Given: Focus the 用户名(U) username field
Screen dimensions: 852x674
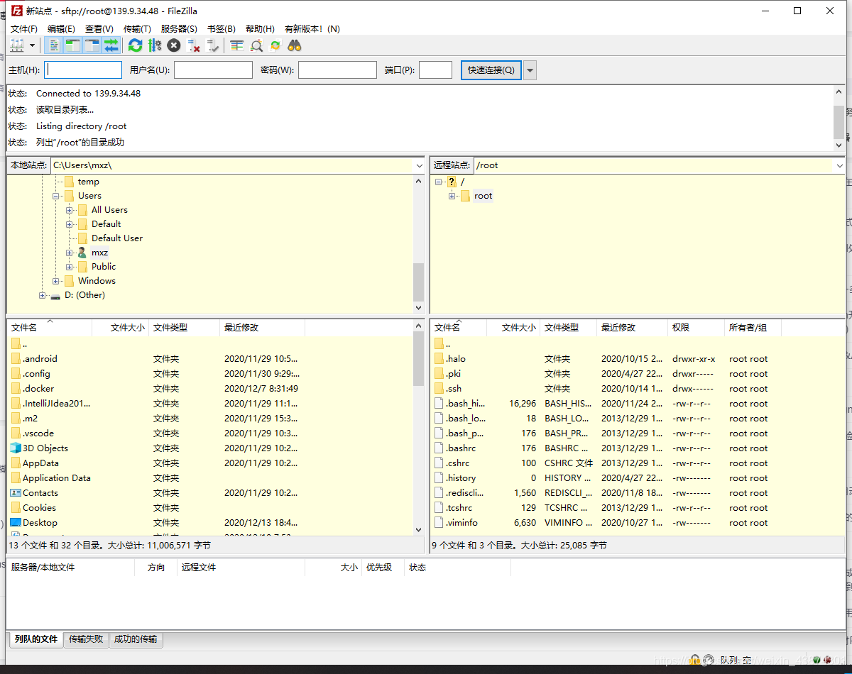Looking at the screenshot, I should point(213,70).
